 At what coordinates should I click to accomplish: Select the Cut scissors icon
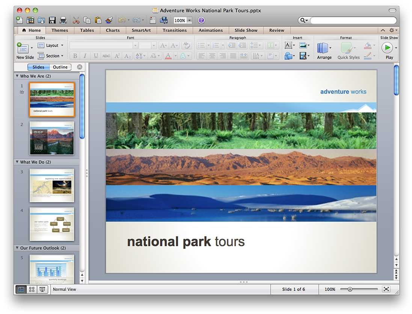(x=76, y=20)
